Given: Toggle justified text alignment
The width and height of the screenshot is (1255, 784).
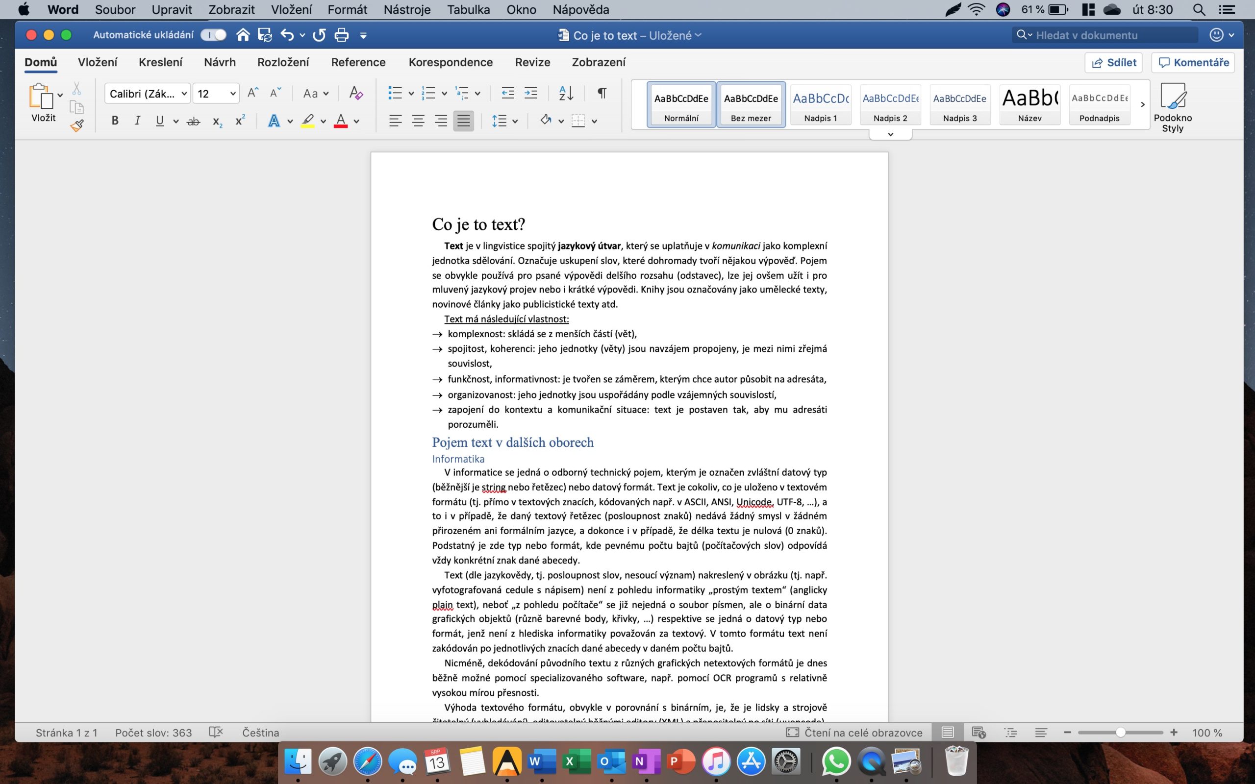Looking at the screenshot, I should coord(463,121).
